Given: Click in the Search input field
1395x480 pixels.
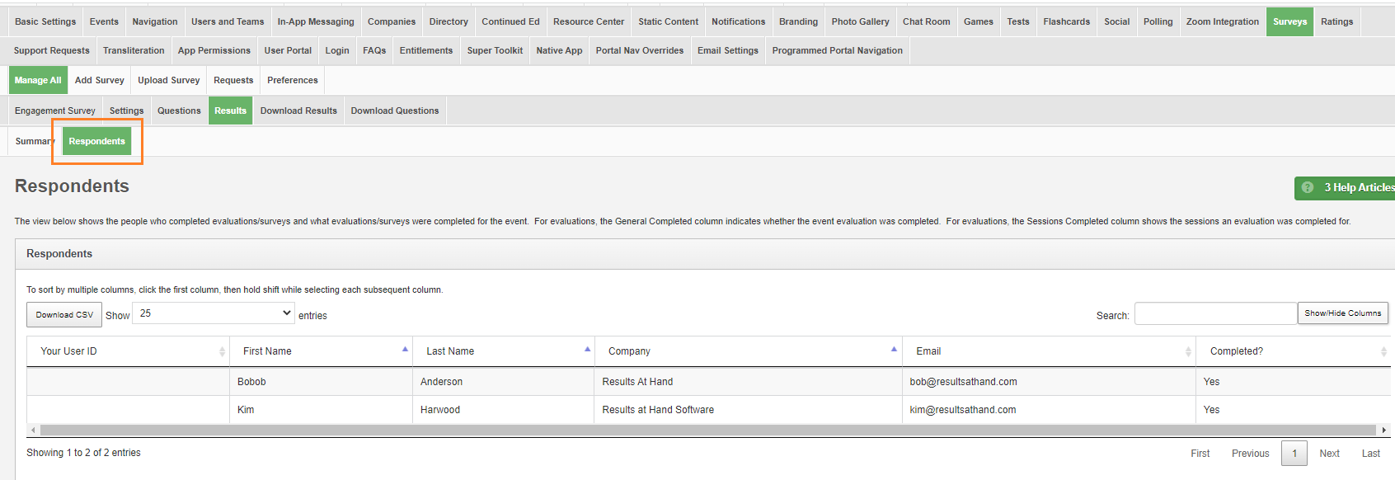Looking at the screenshot, I should (x=1215, y=314).
